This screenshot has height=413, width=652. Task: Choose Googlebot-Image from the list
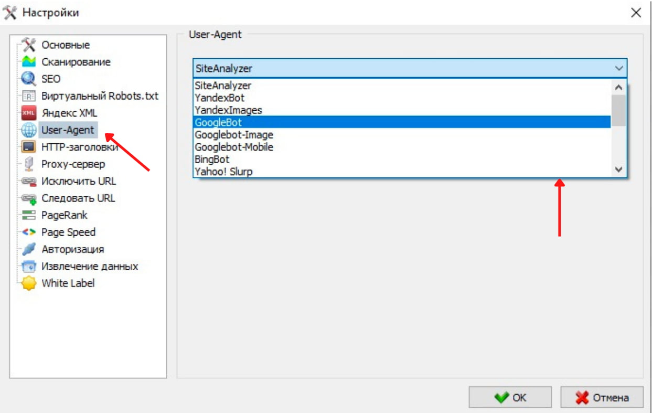[402, 134]
